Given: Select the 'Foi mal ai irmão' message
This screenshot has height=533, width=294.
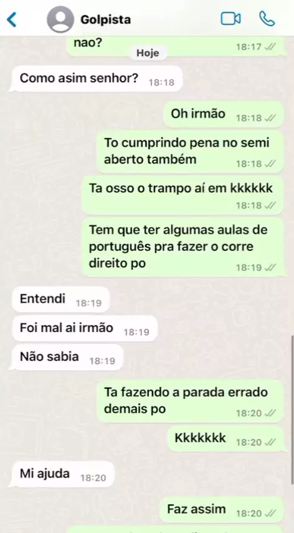Looking at the screenshot, I should pyautogui.click(x=85, y=328).
